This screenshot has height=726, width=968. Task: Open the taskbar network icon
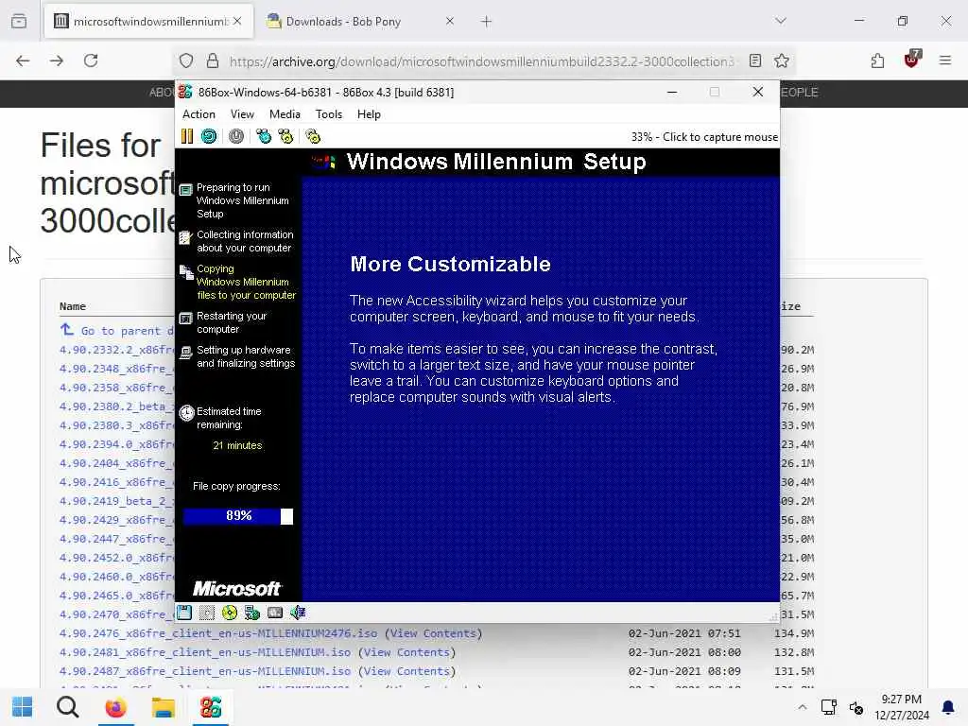tap(828, 707)
